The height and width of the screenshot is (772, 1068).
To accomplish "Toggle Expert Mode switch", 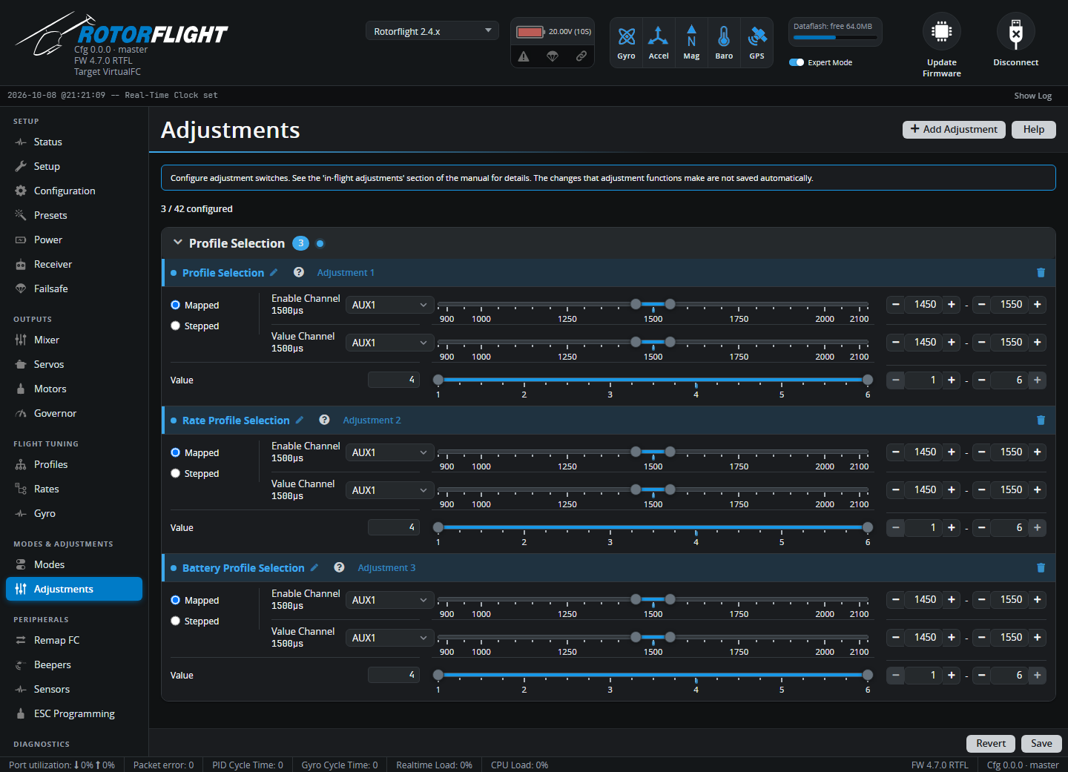I will click(797, 62).
